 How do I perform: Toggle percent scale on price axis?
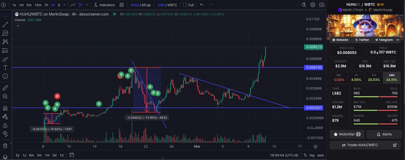[x=305, y=155]
